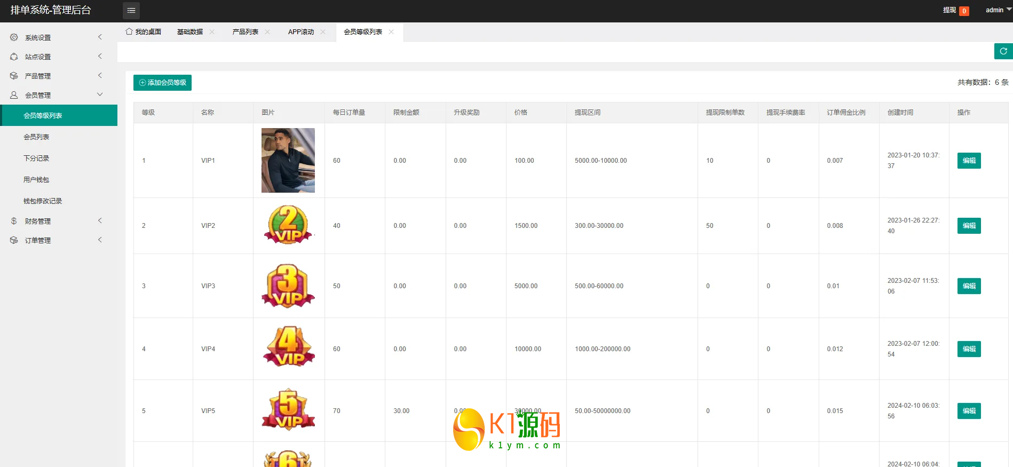Open the admin account dropdown
1013x467 pixels.
click(x=999, y=10)
